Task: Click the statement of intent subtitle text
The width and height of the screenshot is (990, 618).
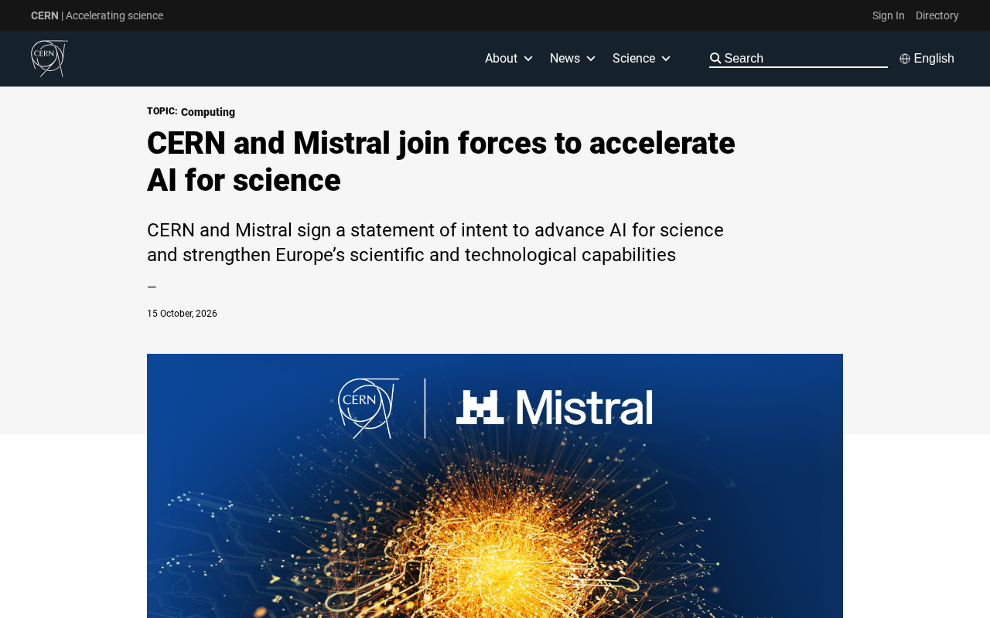Action: (x=435, y=243)
